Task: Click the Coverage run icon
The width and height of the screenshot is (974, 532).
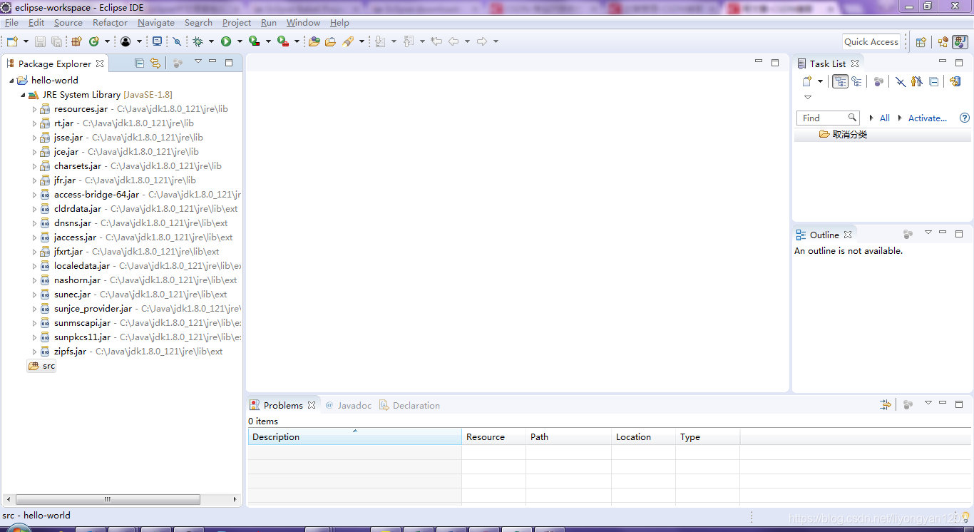Action: tap(254, 41)
